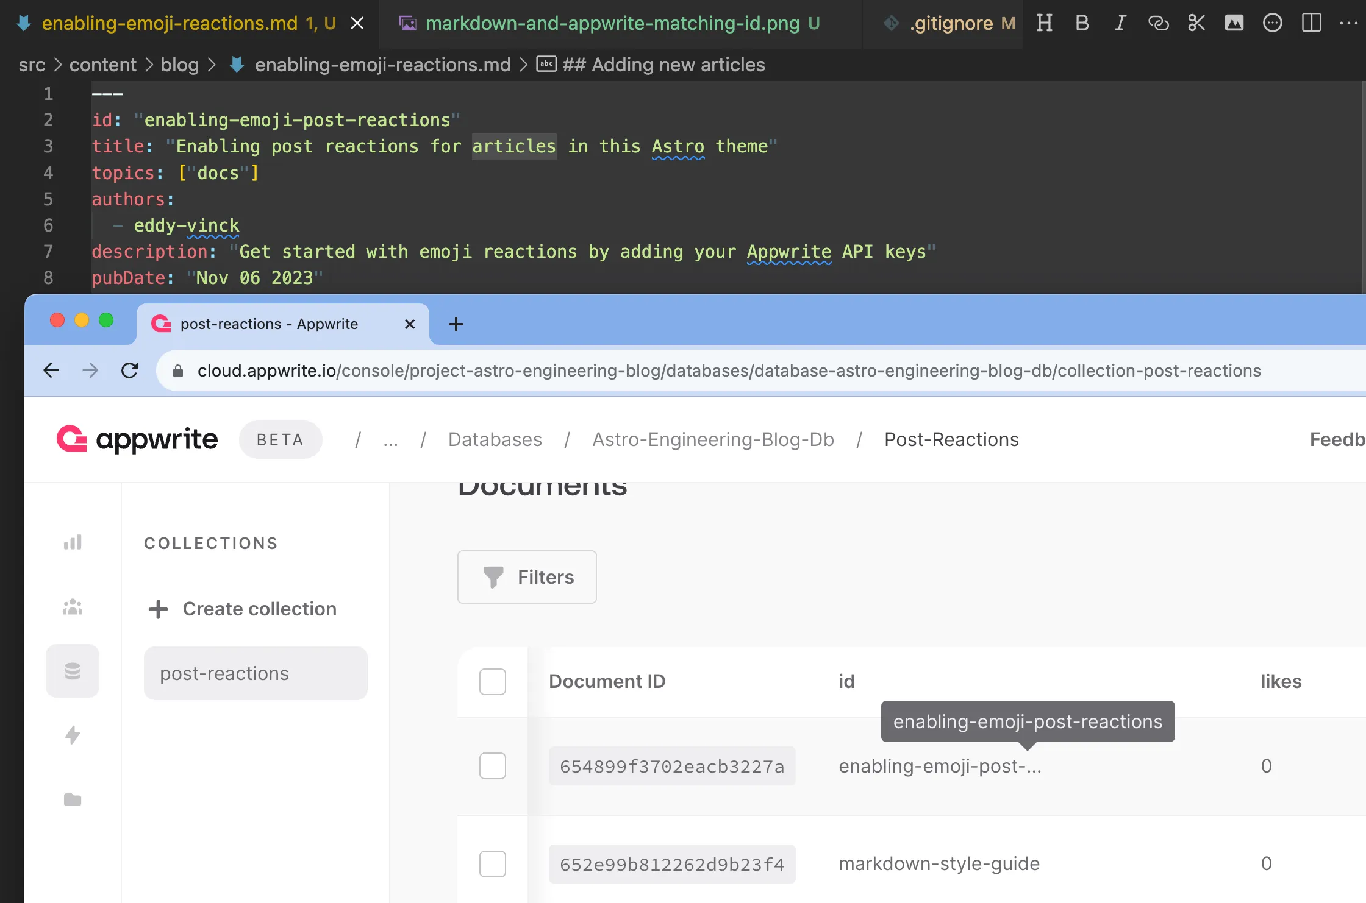
Task: Apply bold formatting from the editor toolbar
Action: tap(1082, 23)
